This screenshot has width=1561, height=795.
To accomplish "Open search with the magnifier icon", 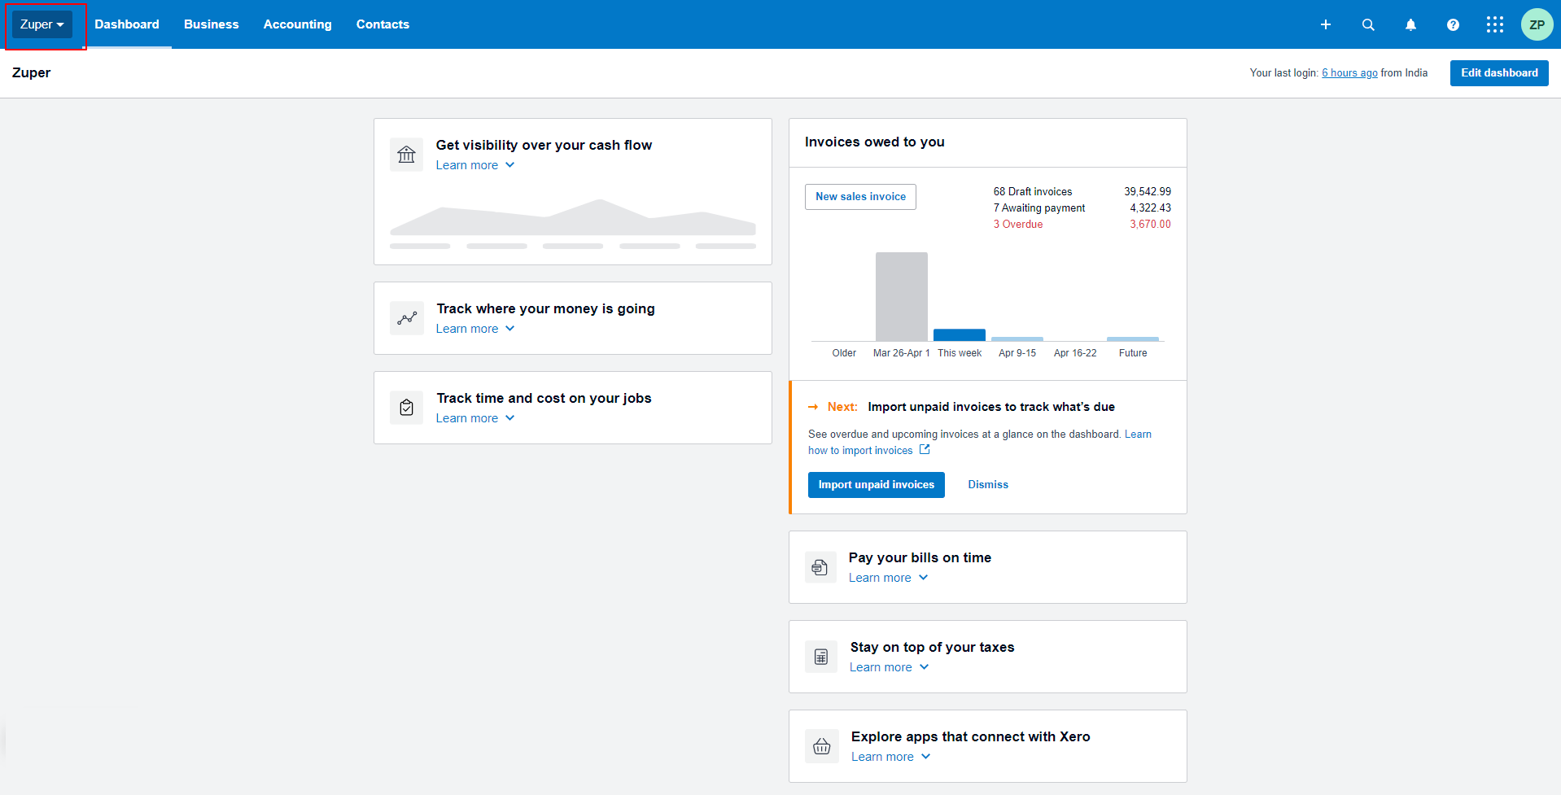I will (1368, 24).
